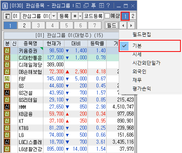Screen dimensions: 182x153
Task: Click price 389,000 for CJ제일제당
Action: click(x=55, y=64)
